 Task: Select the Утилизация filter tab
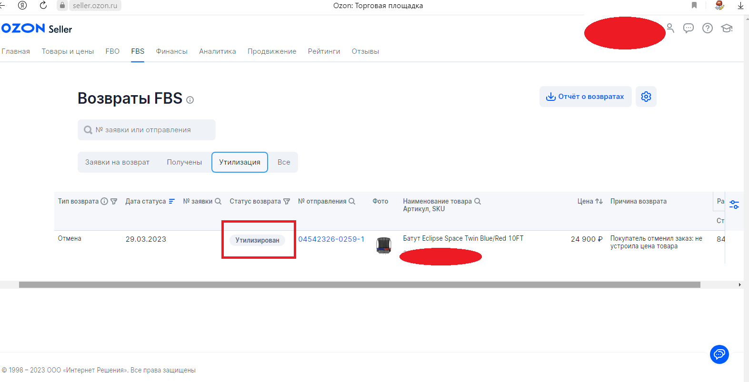point(240,162)
